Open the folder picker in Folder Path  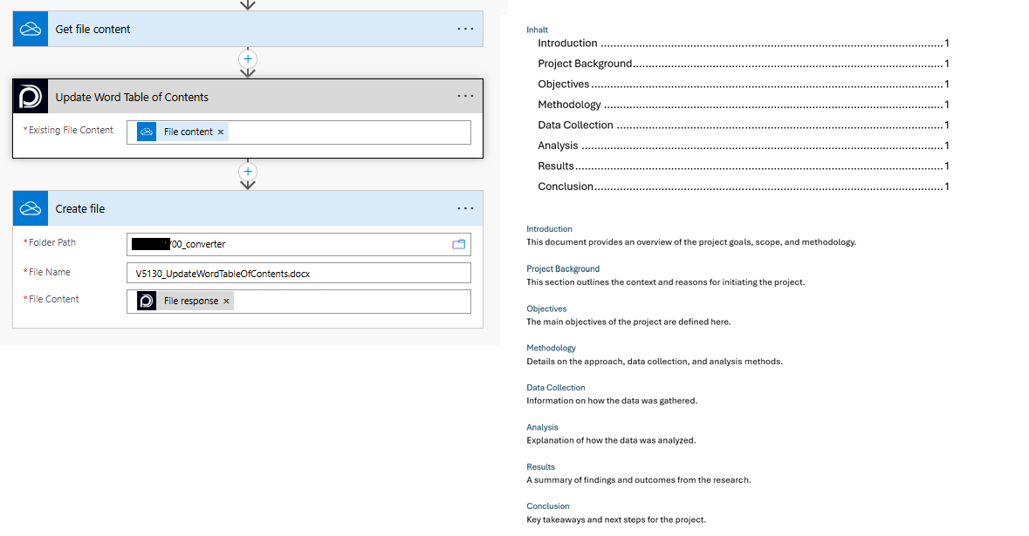coord(458,244)
